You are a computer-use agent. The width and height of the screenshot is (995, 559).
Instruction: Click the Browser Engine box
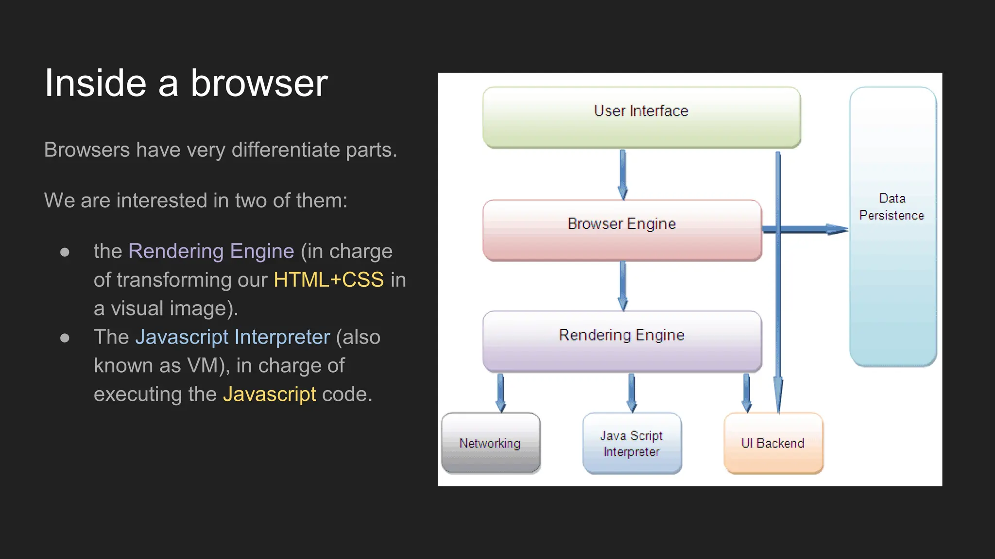(622, 230)
